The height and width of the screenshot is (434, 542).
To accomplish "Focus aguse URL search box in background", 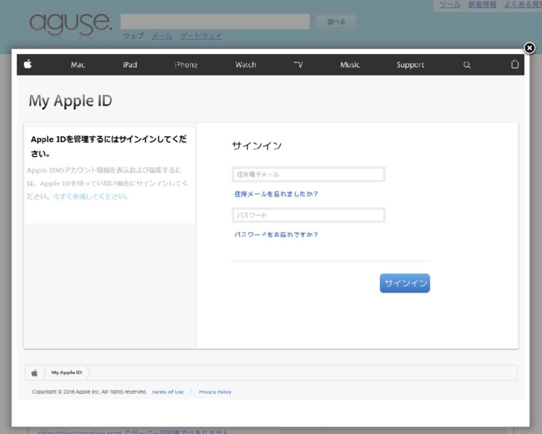I will (215, 21).
